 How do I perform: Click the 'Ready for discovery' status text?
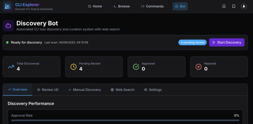[x=26, y=42]
